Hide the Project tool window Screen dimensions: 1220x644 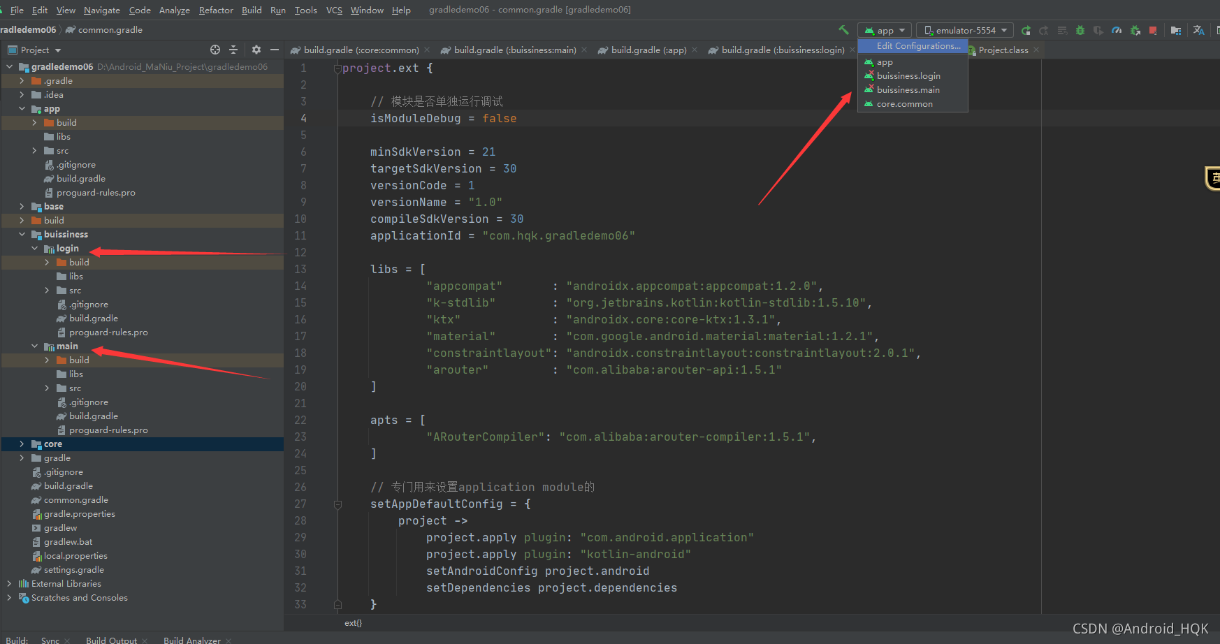pyautogui.click(x=275, y=50)
